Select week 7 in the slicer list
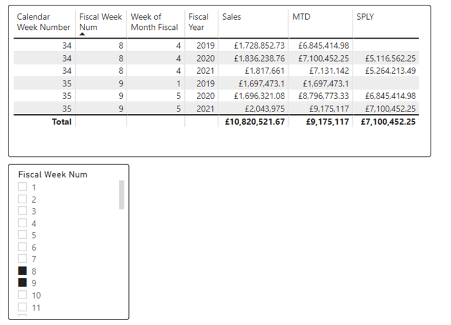 23,259
